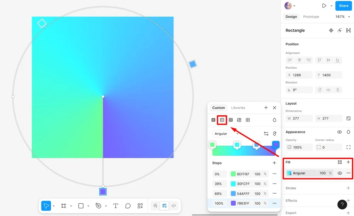Screen dimensions: 354x216
Task: Choose the pattern fill type icon
Action: (x=231, y=120)
